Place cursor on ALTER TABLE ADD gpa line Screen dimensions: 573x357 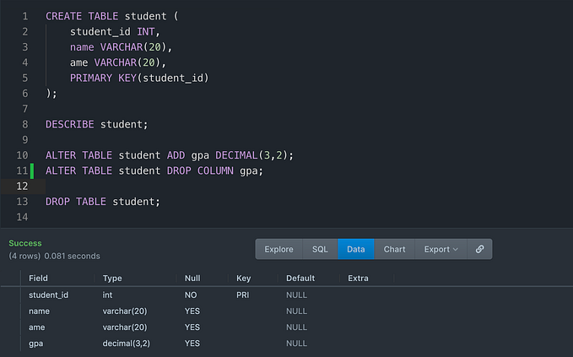point(170,155)
